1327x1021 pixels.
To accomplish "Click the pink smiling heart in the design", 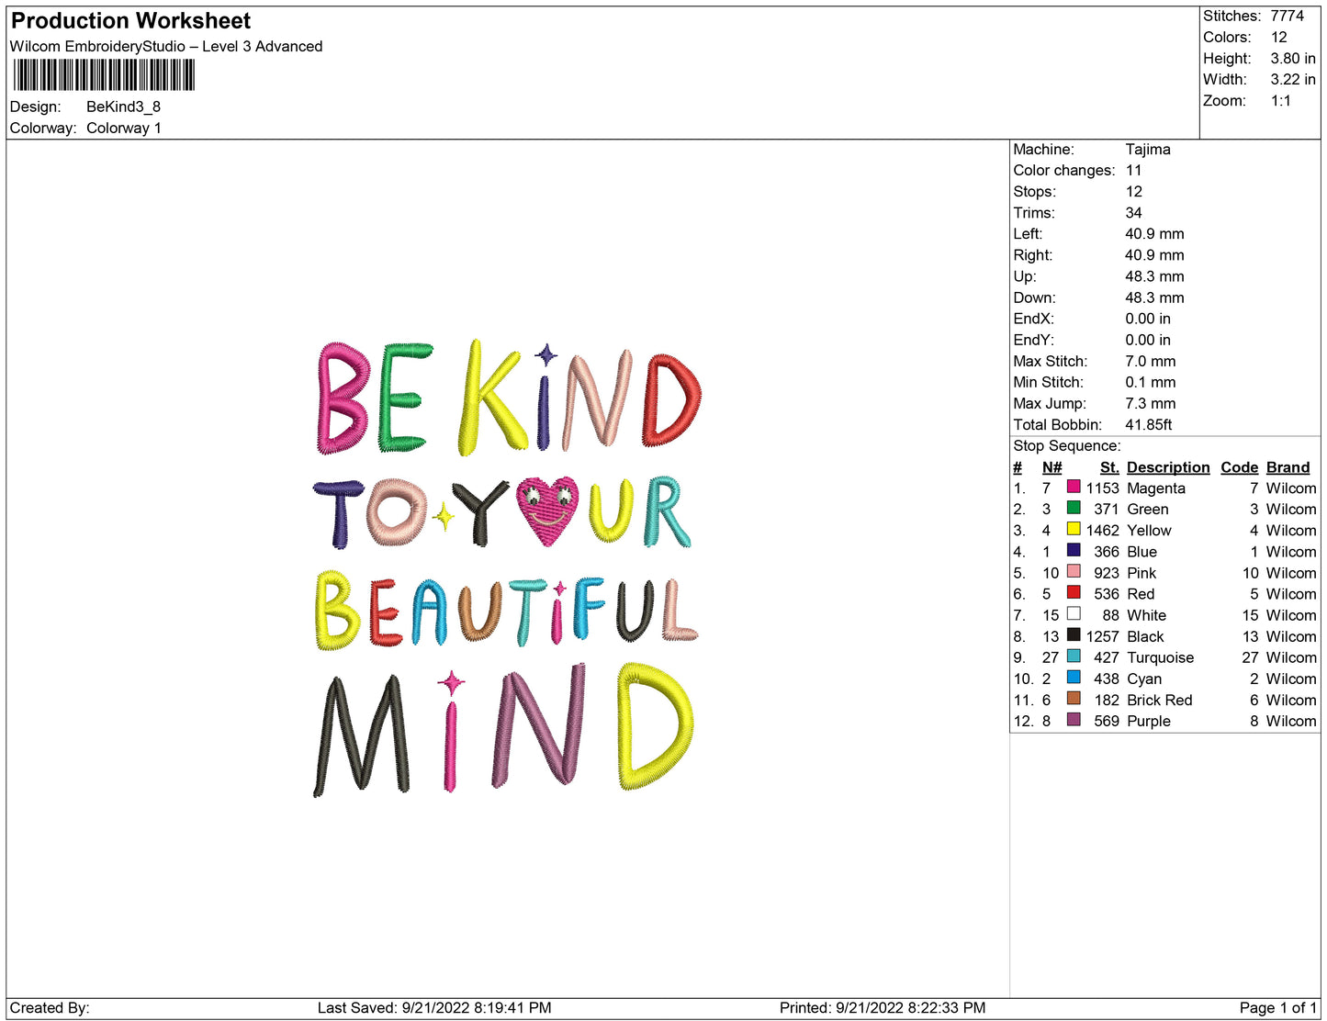I will (x=548, y=510).
